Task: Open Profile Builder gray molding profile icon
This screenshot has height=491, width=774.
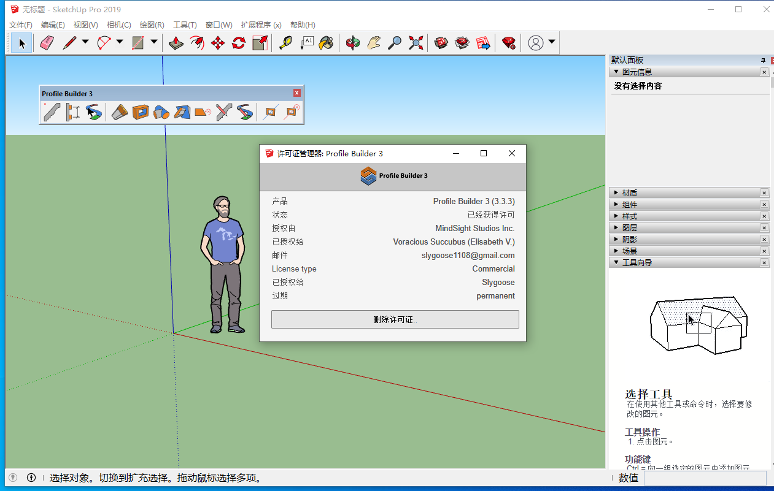Action: click(x=52, y=112)
